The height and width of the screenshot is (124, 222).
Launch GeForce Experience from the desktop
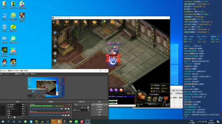click(x=5, y=52)
